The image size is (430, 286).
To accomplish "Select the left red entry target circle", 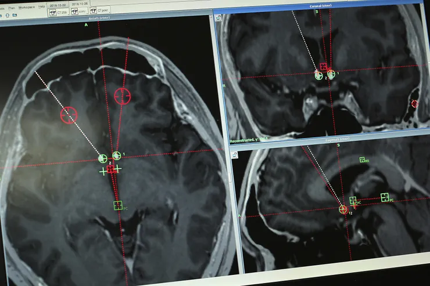I will (x=69, y=115).
